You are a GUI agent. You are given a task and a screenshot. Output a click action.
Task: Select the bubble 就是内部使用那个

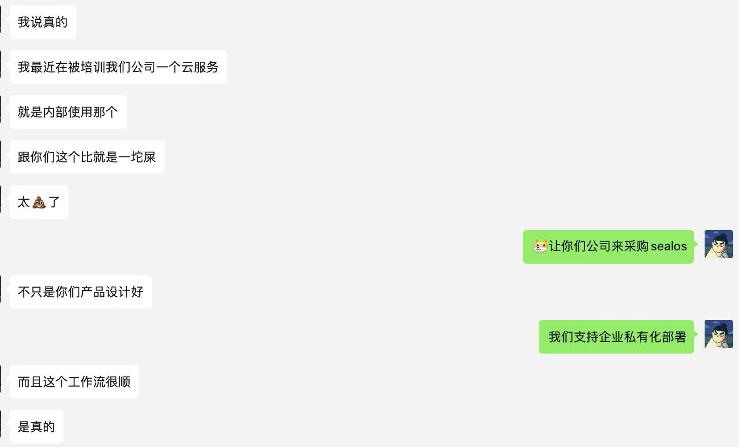point(68,112)
